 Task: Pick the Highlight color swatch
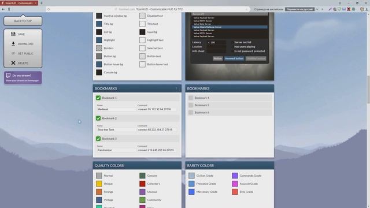pos(99,40)
